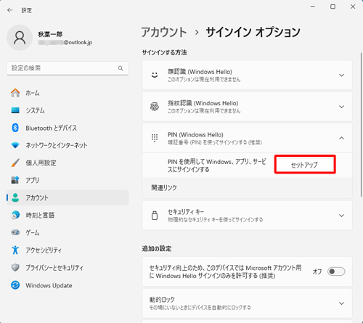Click the ホーム house icon
Viewport: 363px width, 323px height.
click(x=15, y=93)
